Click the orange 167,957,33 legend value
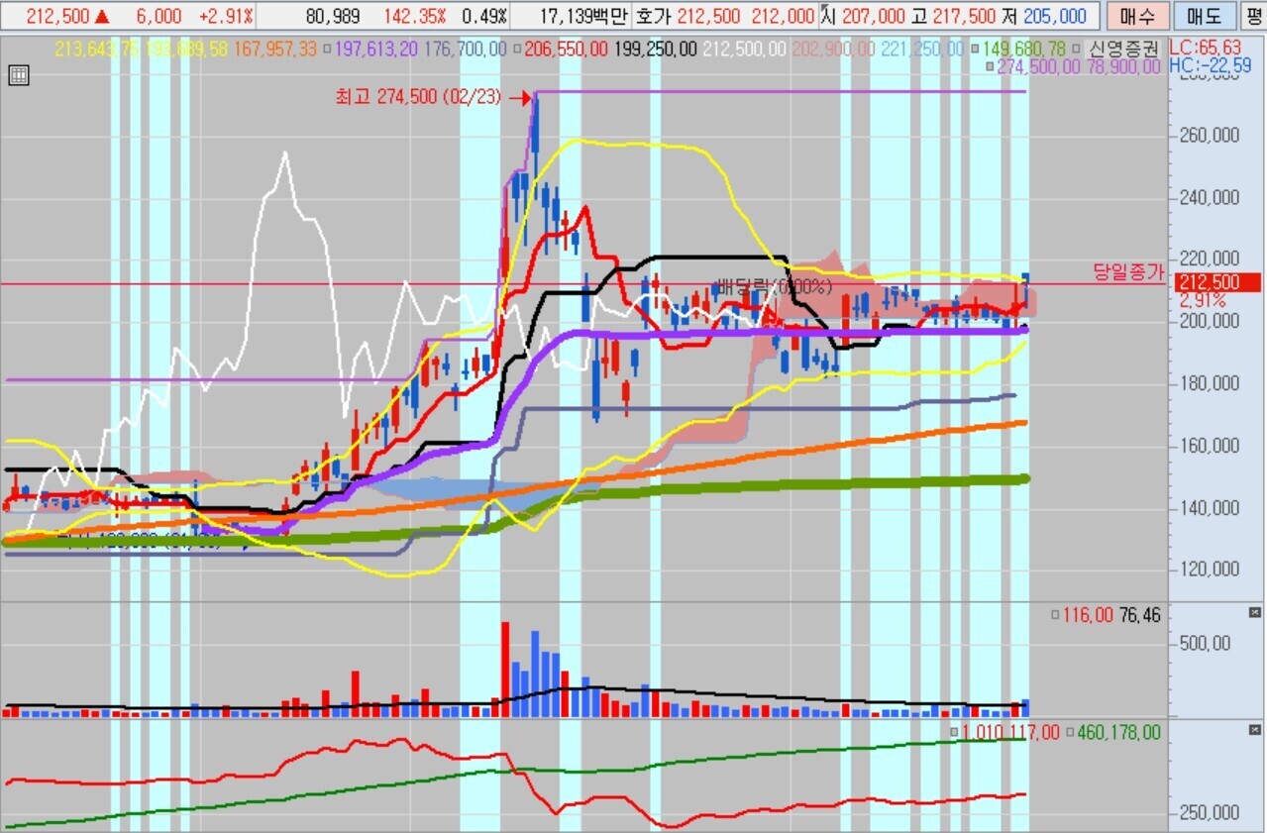Viewport: 1267px width, 833px height. [276, 49]
